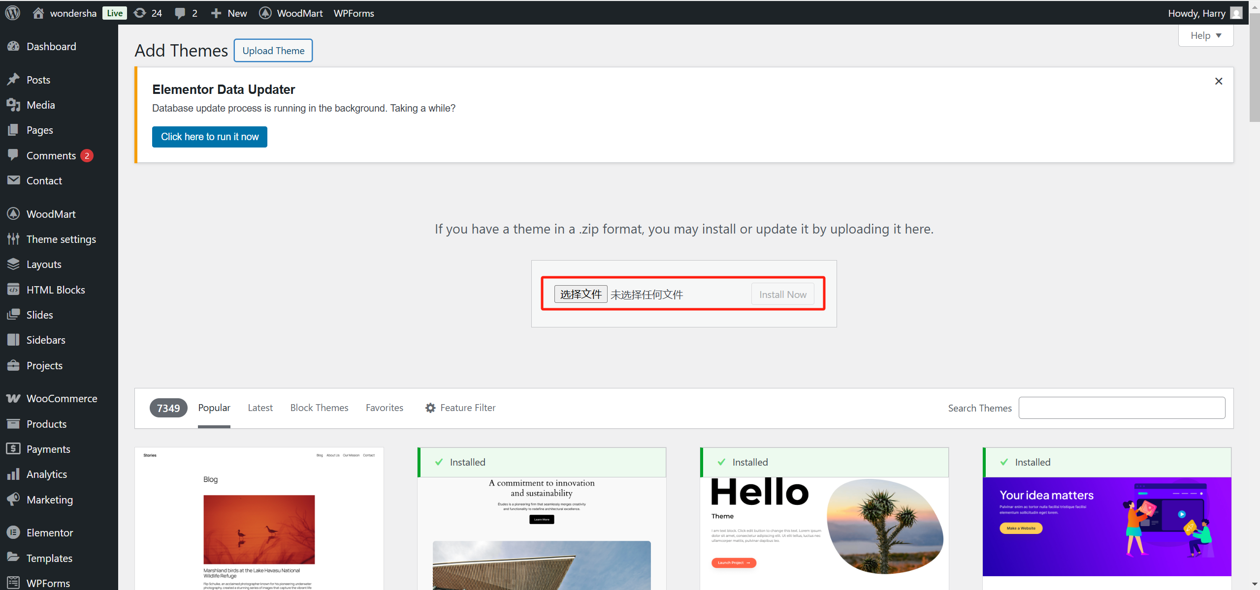Click the Upload Theme button
Viewport: 1260px width, 590px height.
(273, 51)
